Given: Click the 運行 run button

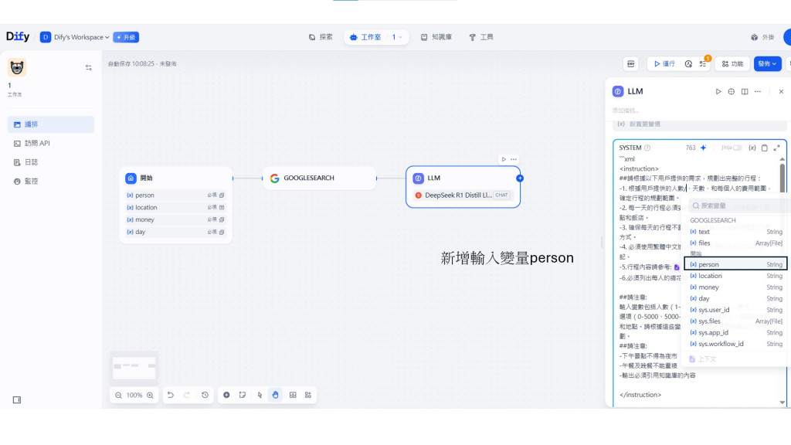Looking at the screenshot, I should click(664, 63).
